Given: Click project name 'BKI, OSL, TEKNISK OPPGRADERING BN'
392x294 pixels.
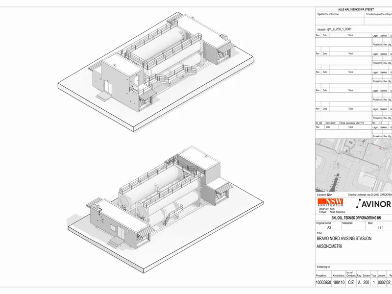Looking at the screenshot, I should click(x=356, y=218).
